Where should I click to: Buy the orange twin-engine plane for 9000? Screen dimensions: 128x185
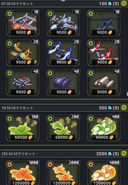22,23
